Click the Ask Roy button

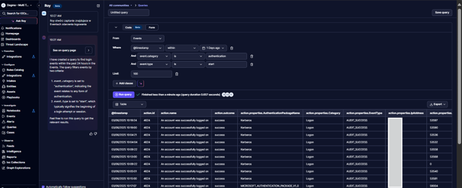tap(19, 21)
